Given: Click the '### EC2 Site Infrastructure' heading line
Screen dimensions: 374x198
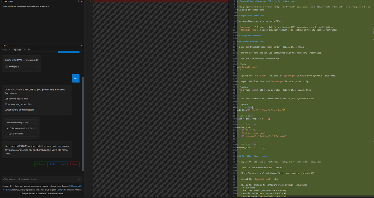Looking at the screenshot, I should click(253, 156).
